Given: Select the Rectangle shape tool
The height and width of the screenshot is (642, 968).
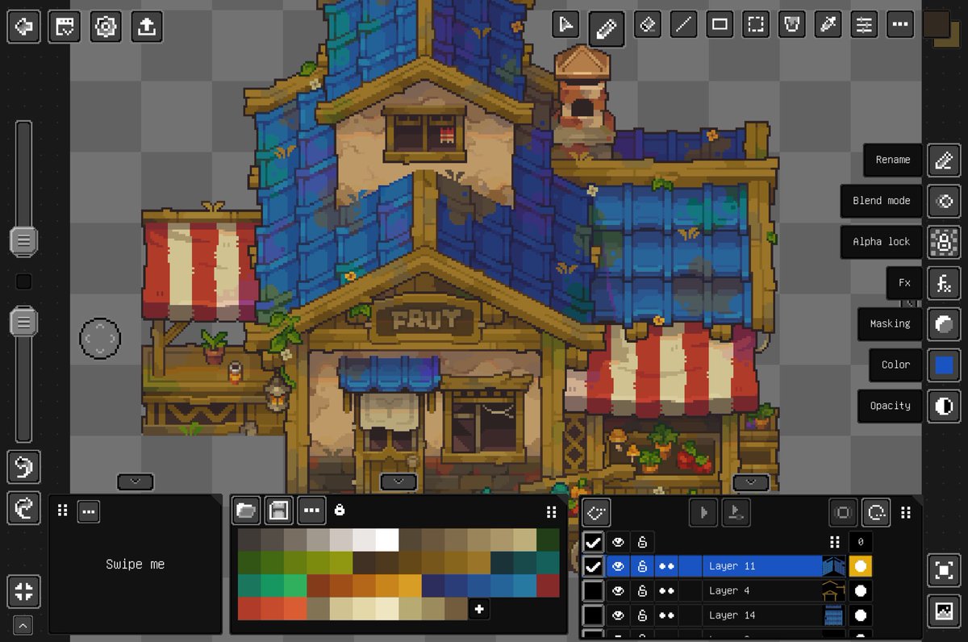Looking at the screenshot, I should click(x=720, y=25).
